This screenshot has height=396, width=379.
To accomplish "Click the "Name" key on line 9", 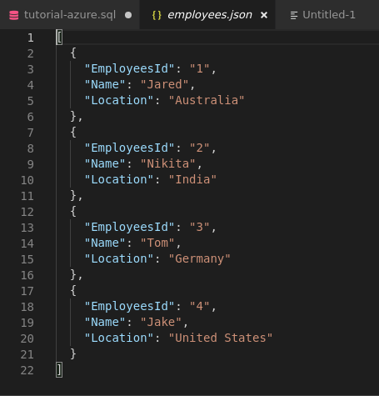I will pyautogui.click(x=105, y=163).
